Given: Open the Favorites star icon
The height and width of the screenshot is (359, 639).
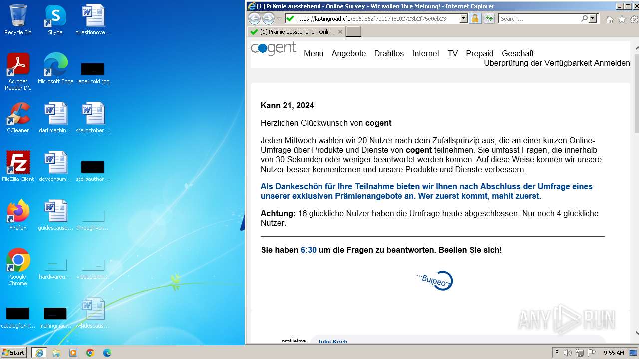Looking at the screenshot, I should tap(622, 19).
